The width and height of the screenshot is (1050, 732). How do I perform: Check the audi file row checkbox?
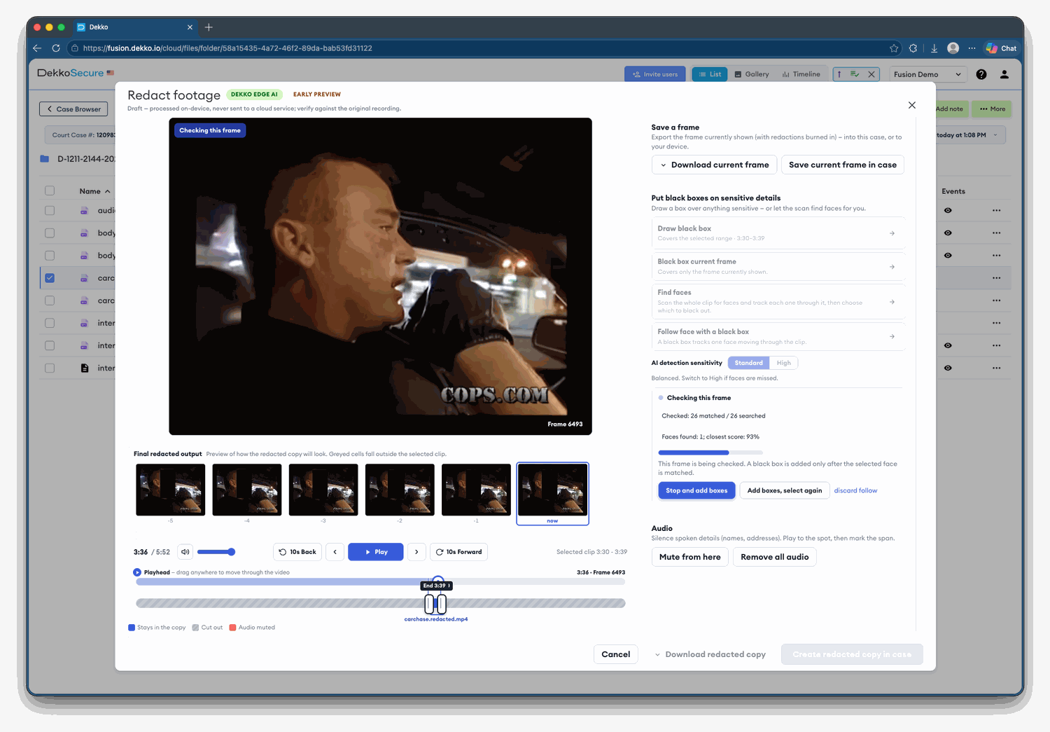coord(50,210)
